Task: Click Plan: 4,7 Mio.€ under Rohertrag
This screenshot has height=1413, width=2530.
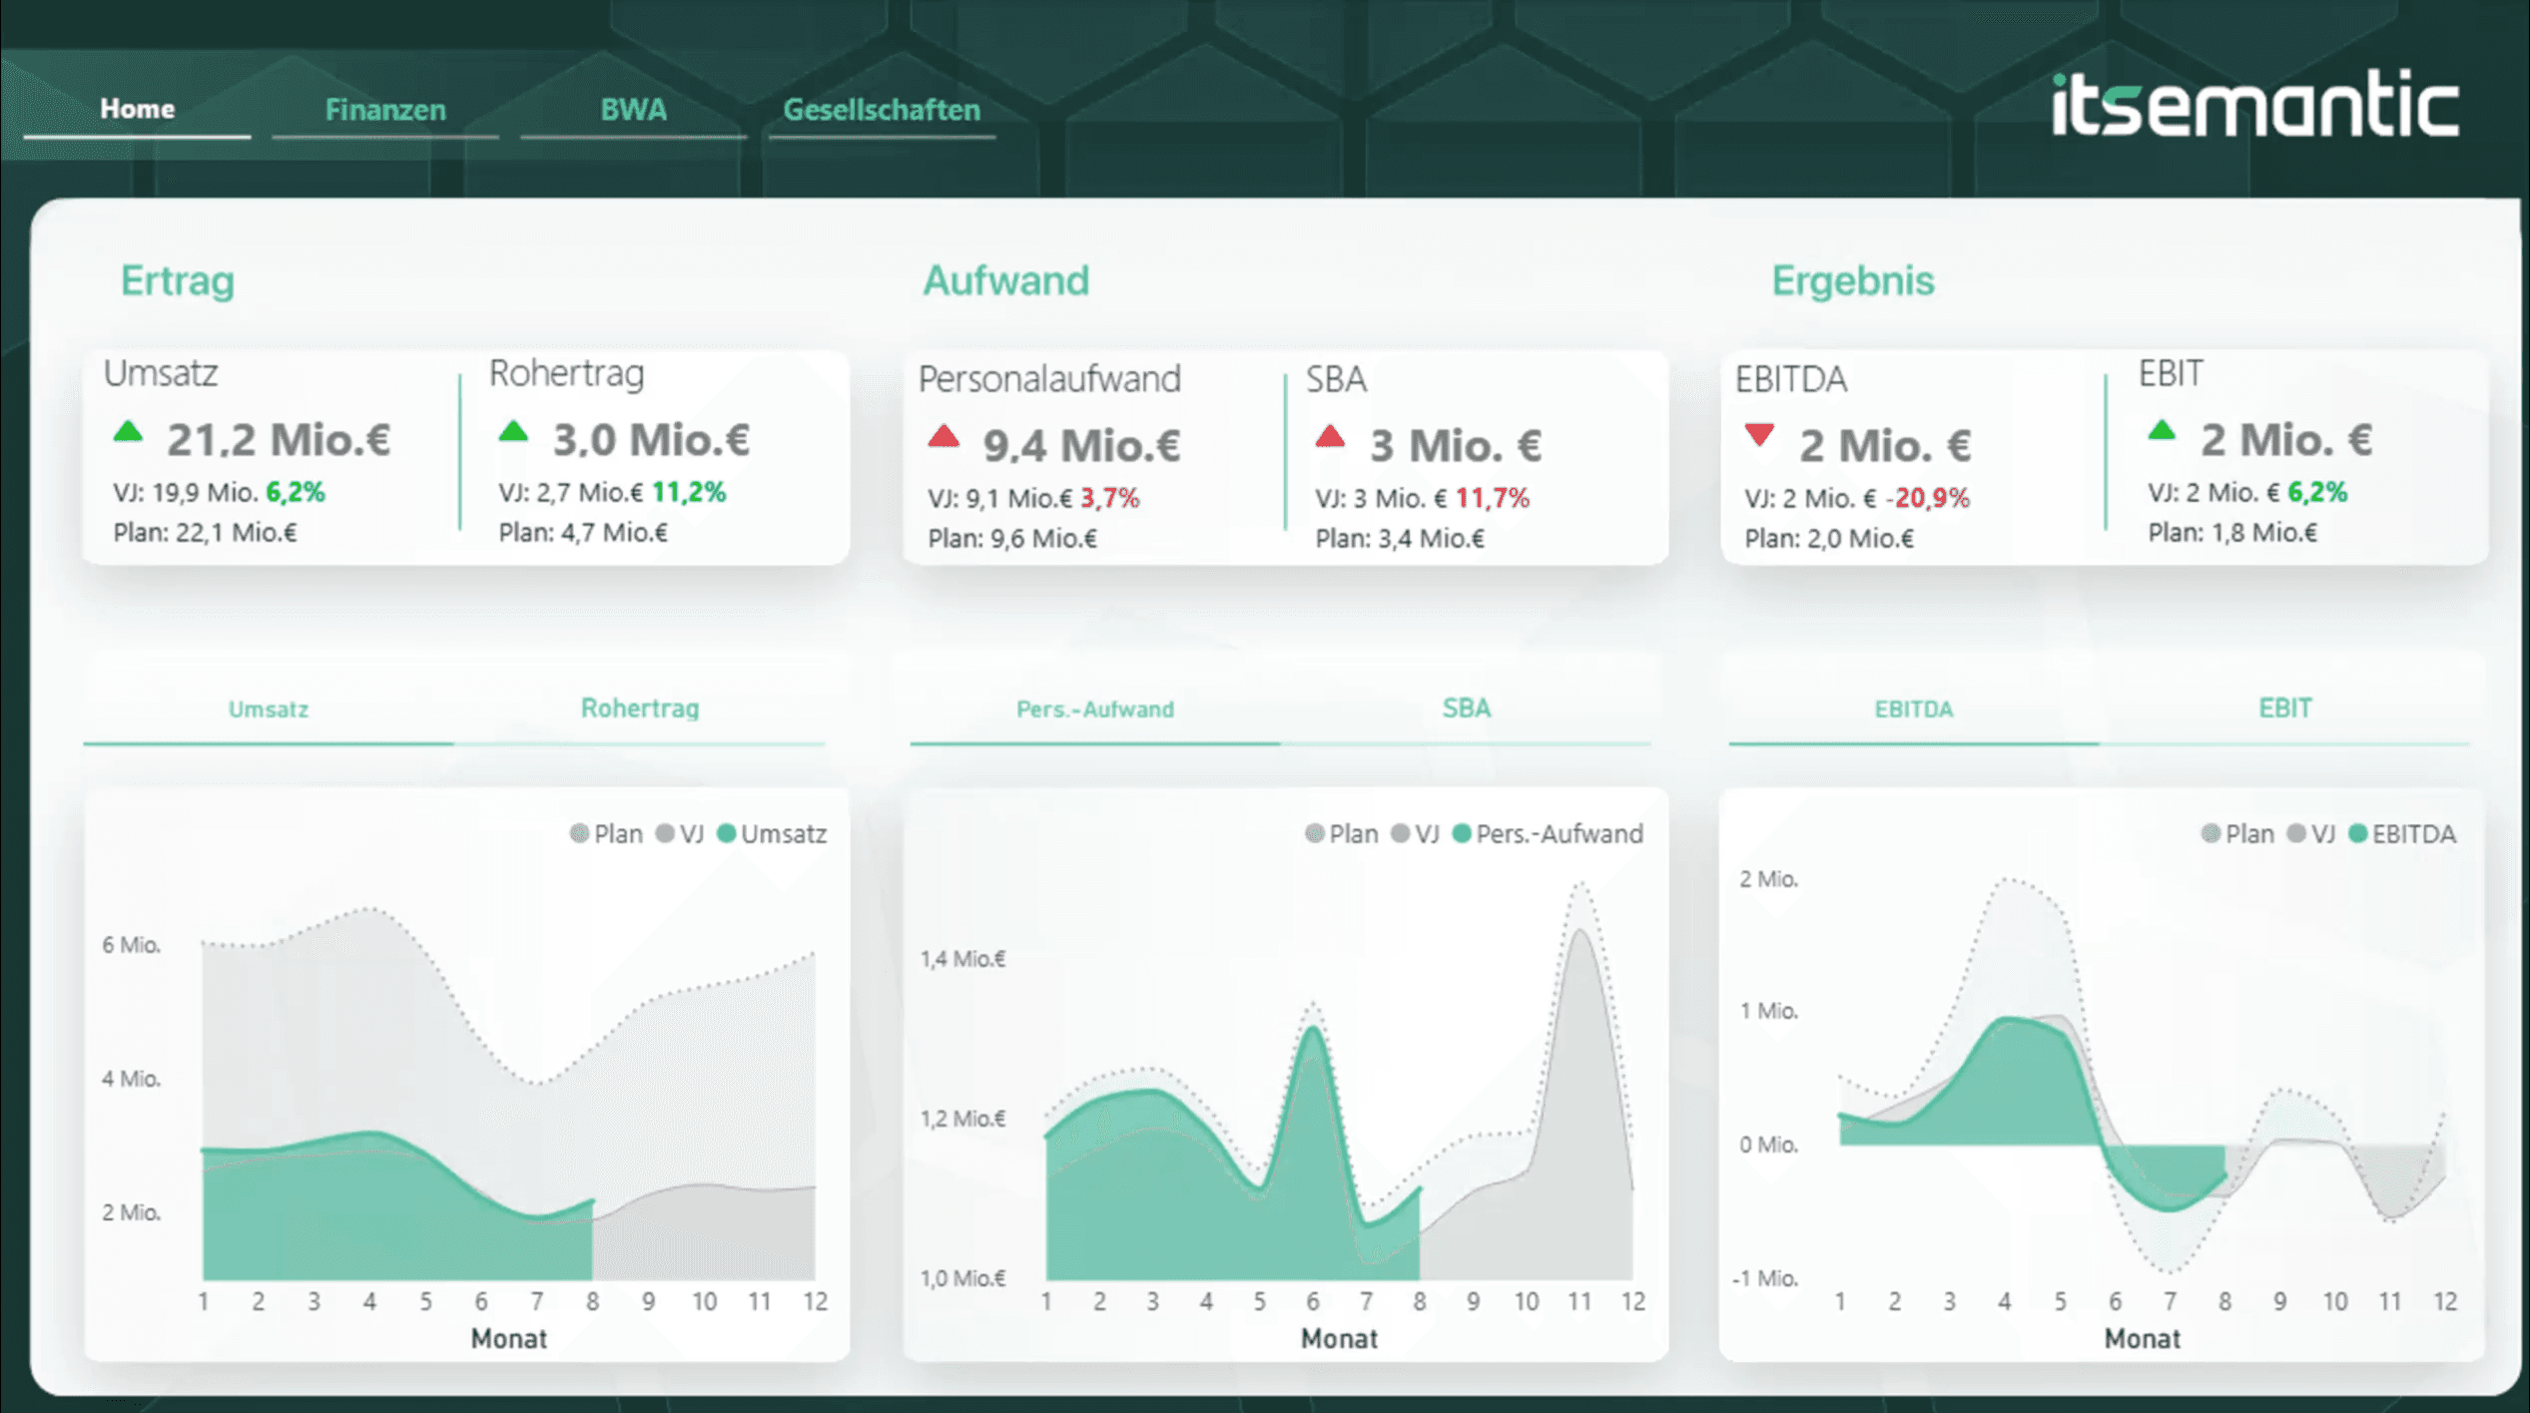Action: (583, 533)
